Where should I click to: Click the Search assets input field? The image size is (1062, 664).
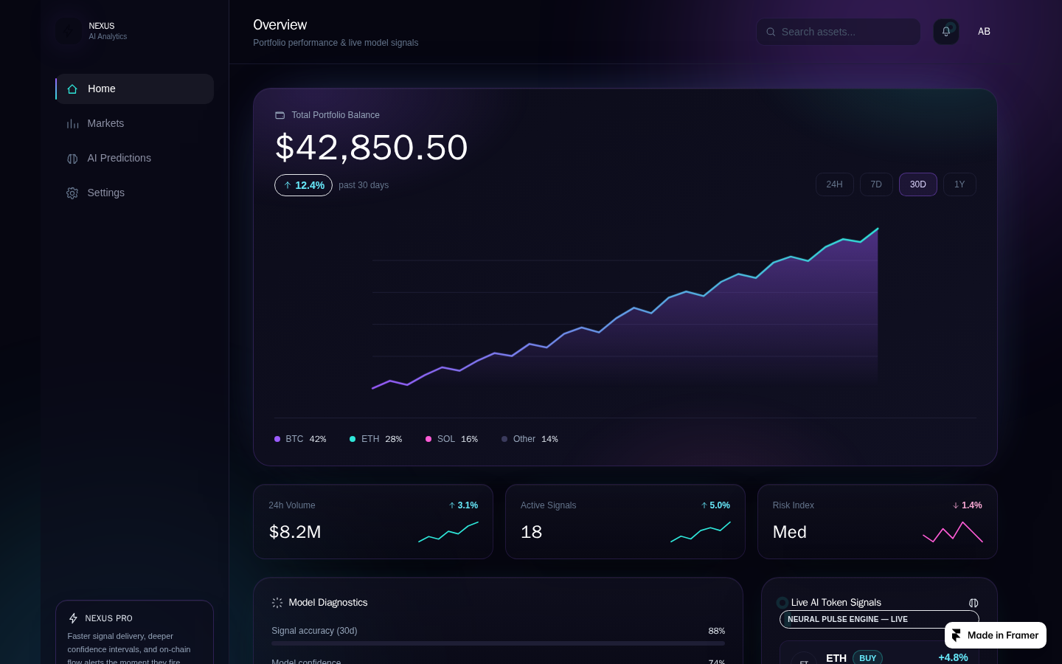tap(839, 32)
